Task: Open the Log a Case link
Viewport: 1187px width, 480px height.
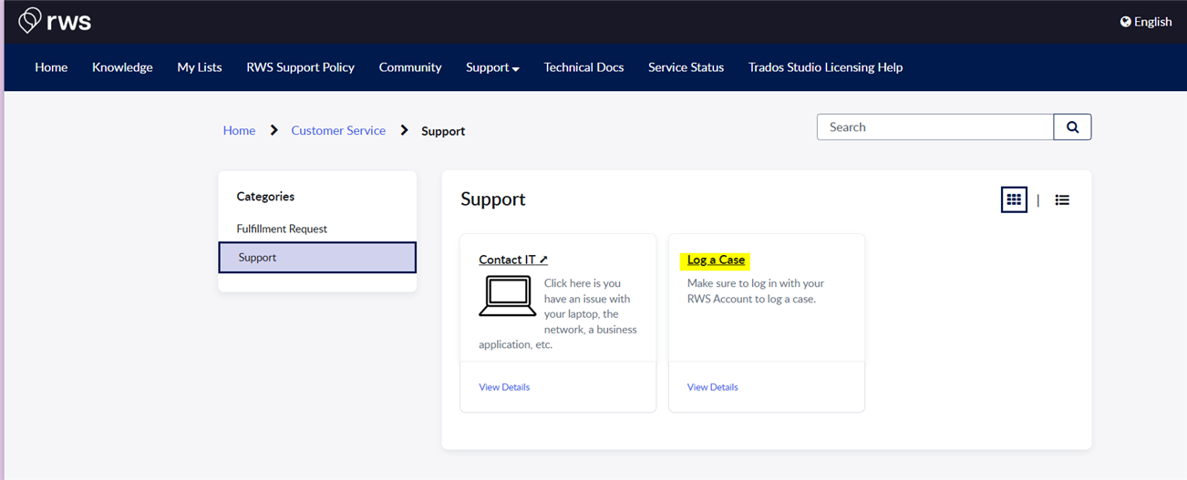Action: [716, 260]
